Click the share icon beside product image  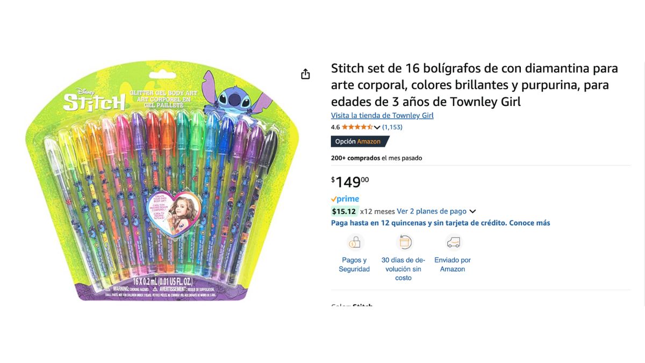pyautogui.click(x=305, y=74)
